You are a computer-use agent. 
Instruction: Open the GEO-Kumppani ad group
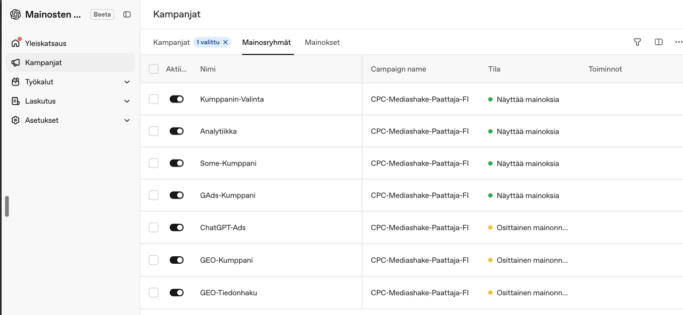tap(226, 260)
